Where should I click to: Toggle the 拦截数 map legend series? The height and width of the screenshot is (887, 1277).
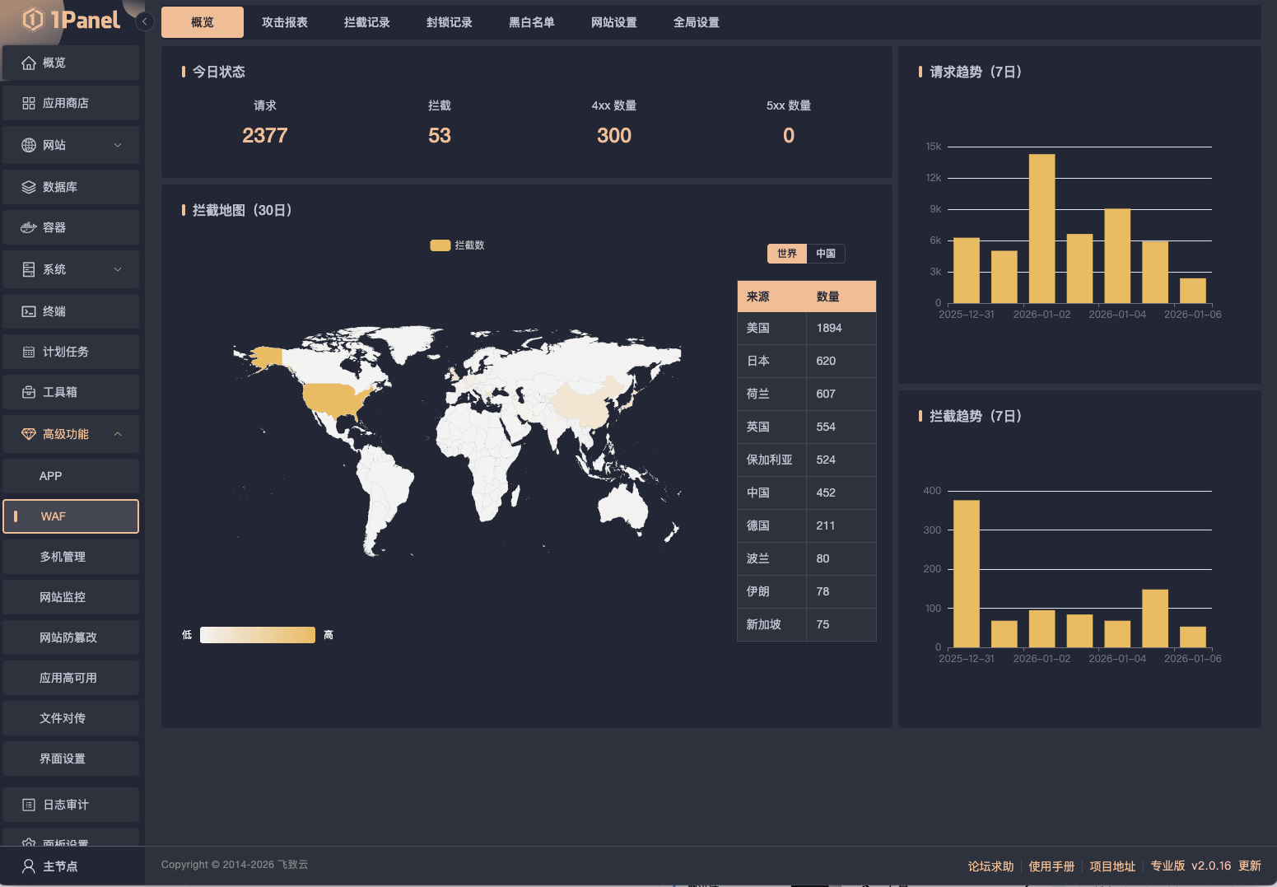point(457,245)
